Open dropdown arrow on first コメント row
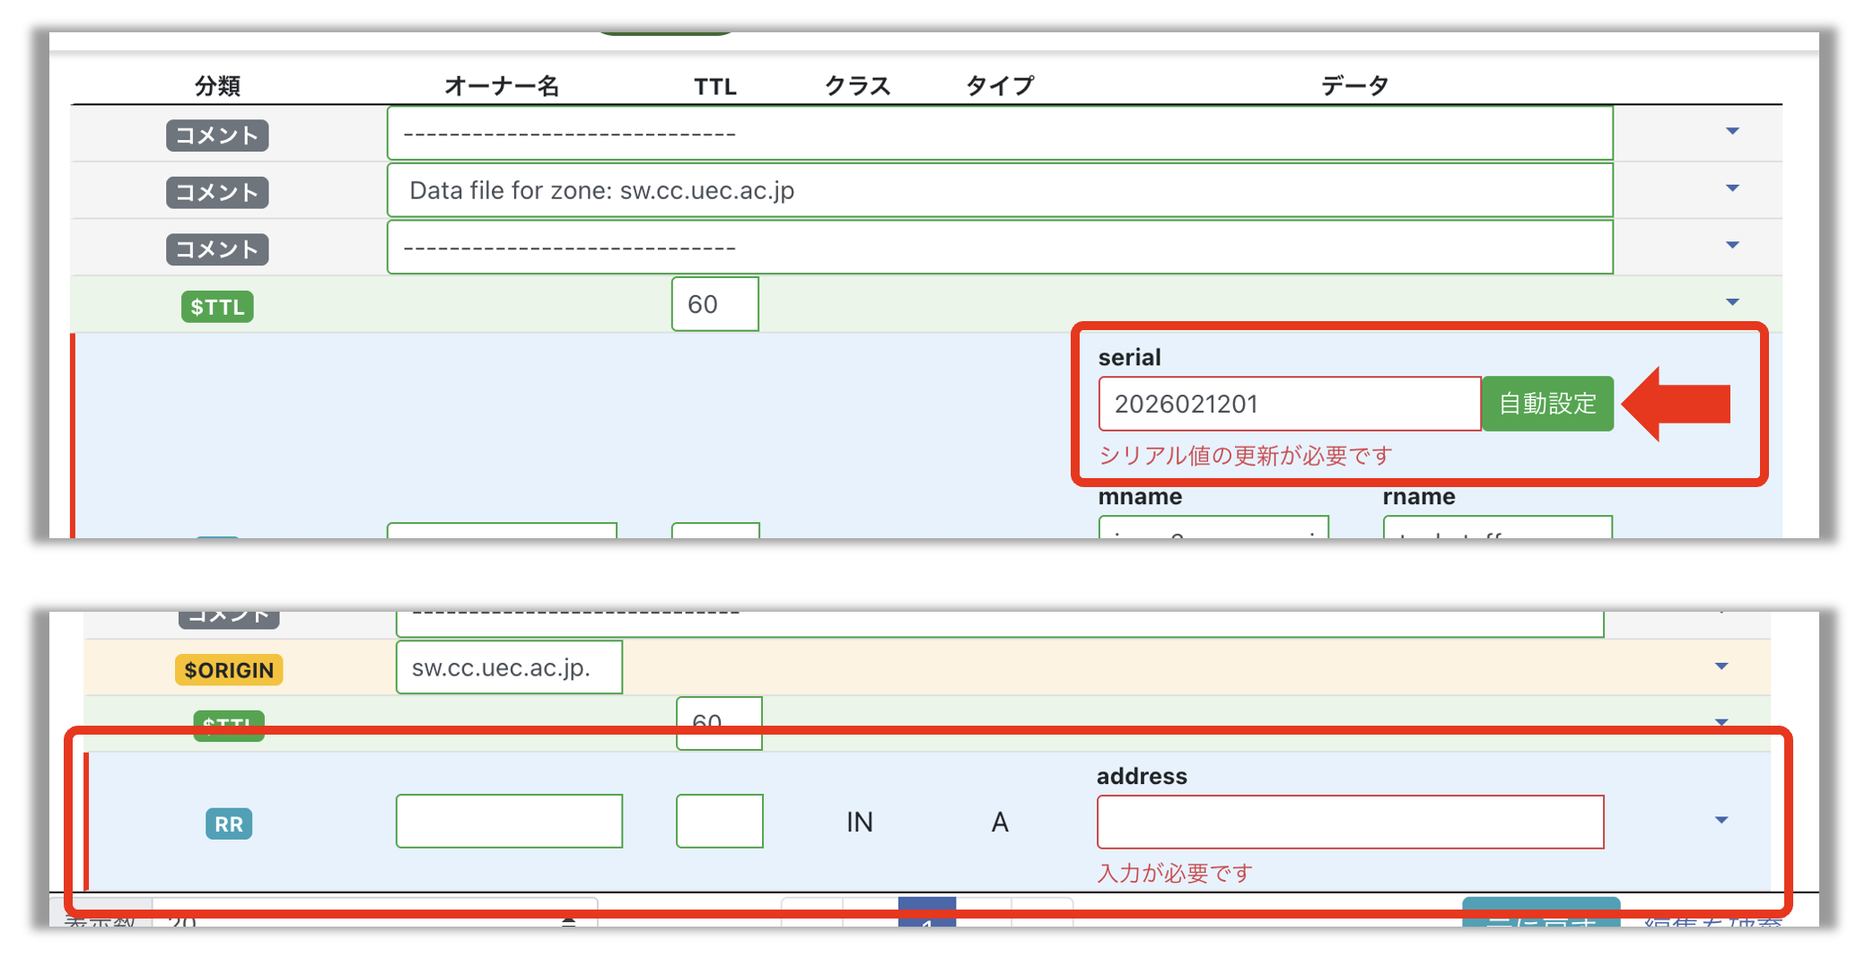The height and width of the screenshot is (958, 1865). [x=1732, y=132]
